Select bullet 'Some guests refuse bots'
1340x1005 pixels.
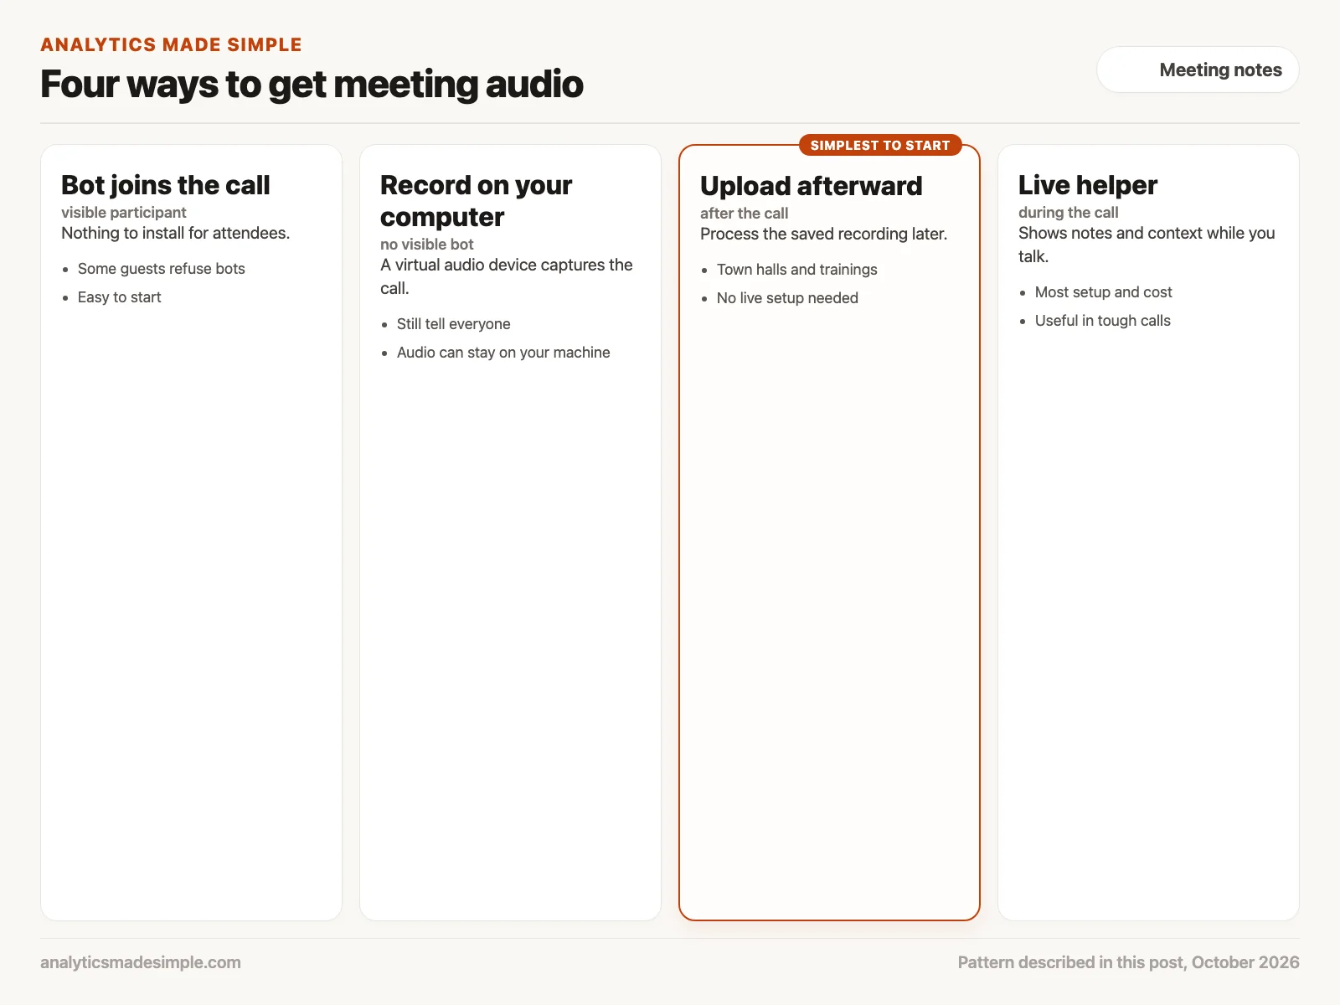[162, 269]
